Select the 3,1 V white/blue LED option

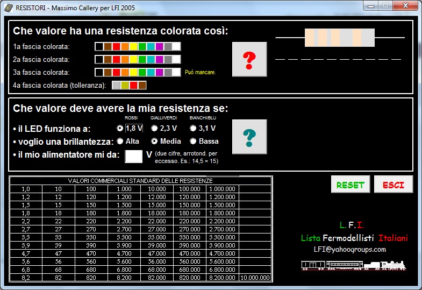click(x=192, y=128)
